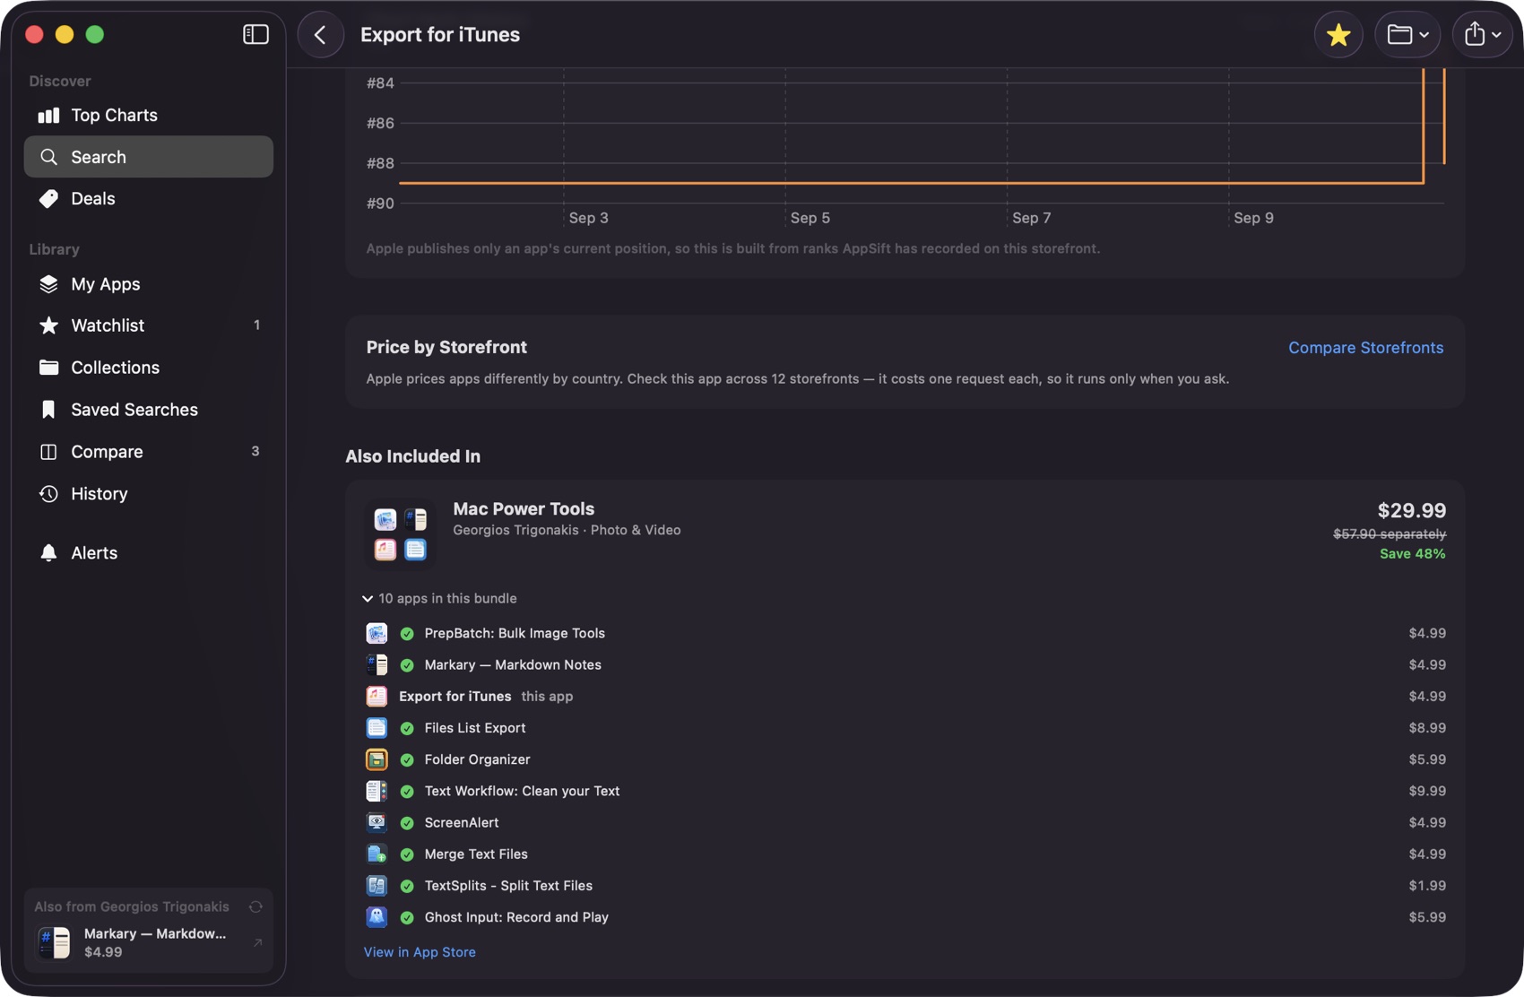1524x997 pixels.
Task: Click the Compare columns icon
Action: (x=48, y=452)
